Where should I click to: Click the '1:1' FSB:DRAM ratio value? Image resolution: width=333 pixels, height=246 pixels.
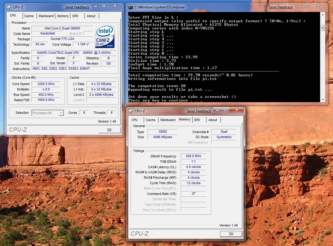click(193, 161)
